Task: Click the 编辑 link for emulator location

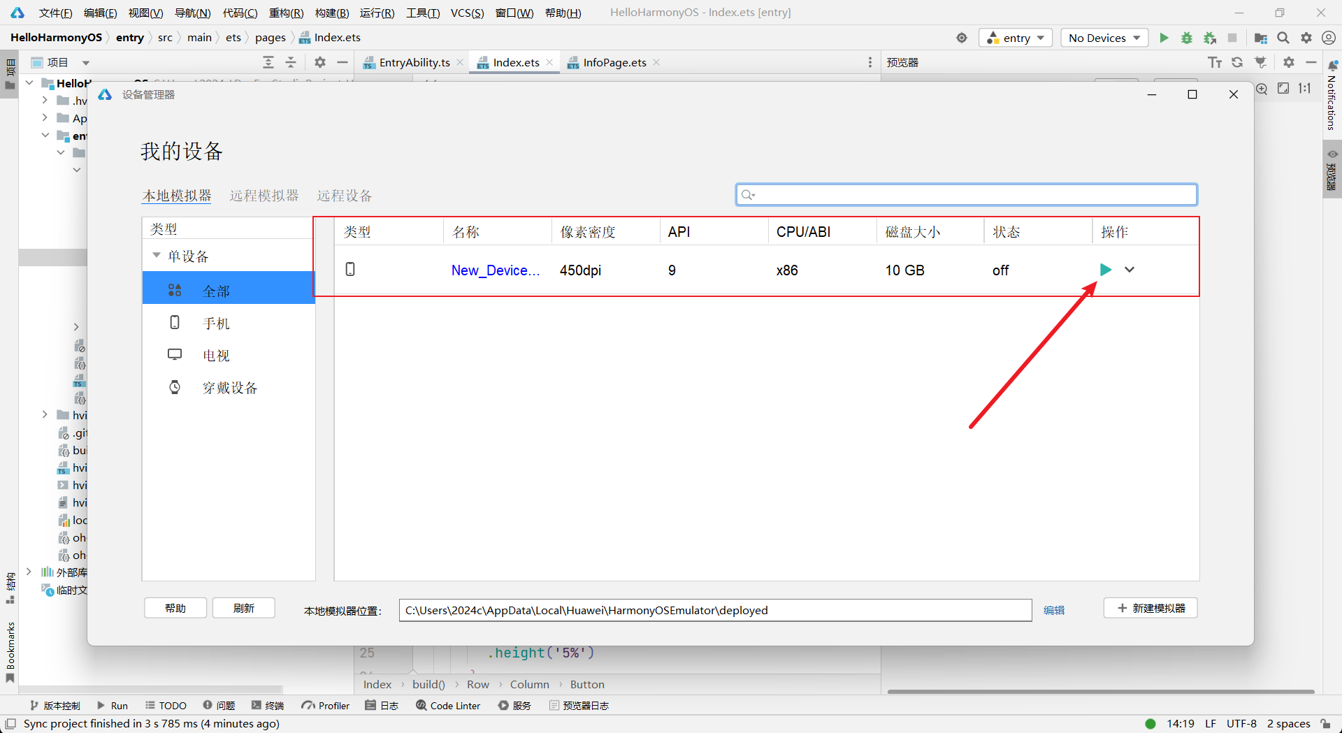Action: (x=1054, y=610)
